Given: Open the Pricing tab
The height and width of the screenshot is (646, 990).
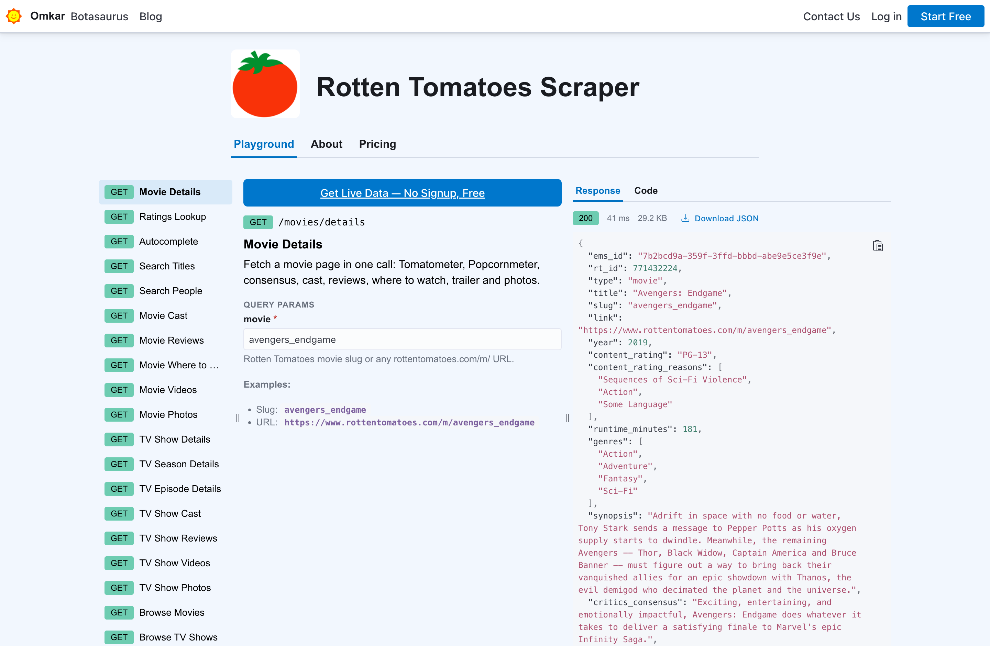Looking at the screenshot, I should 377,144.
